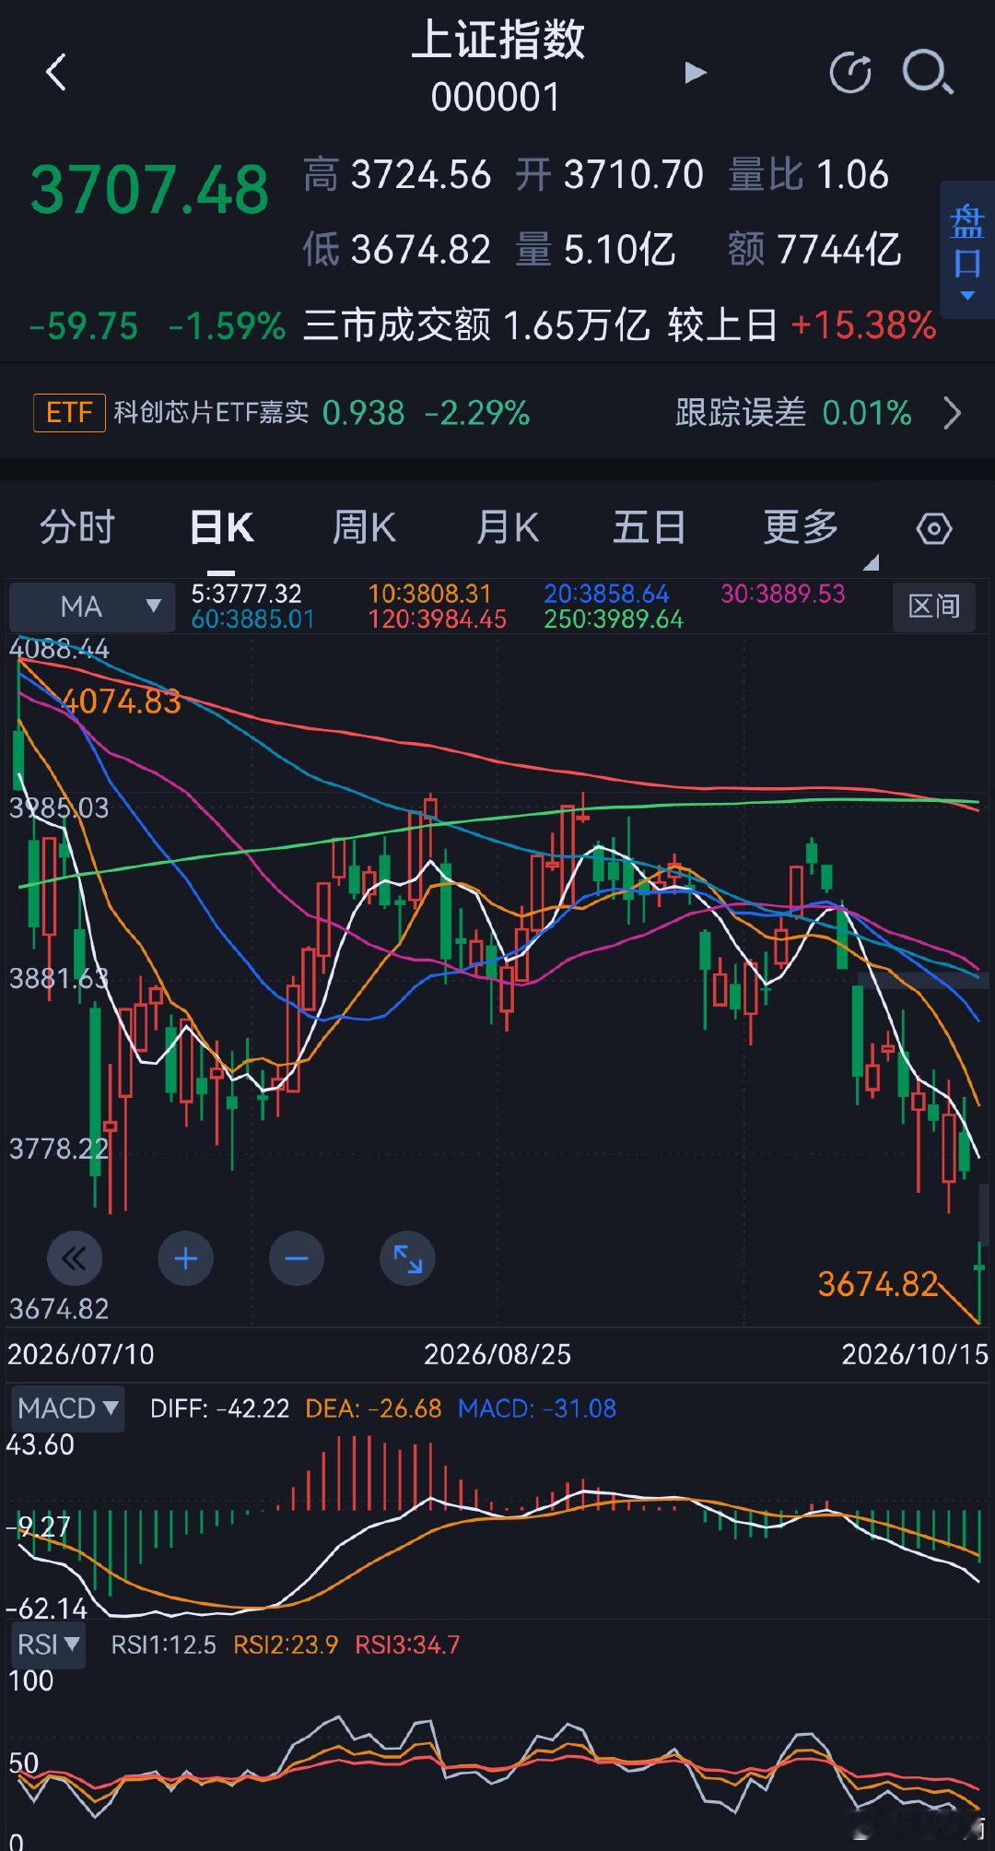This screenshot has width=995, height=1851.
Task: Open chart settings hexagon icon
Action: point(934,529)
